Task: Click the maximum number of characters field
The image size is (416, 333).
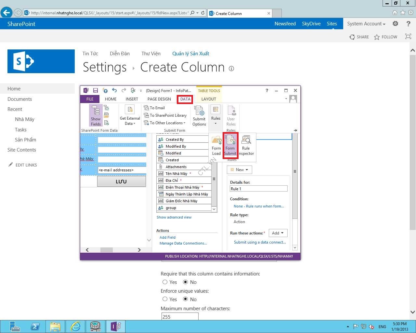Action: point(180,316)
